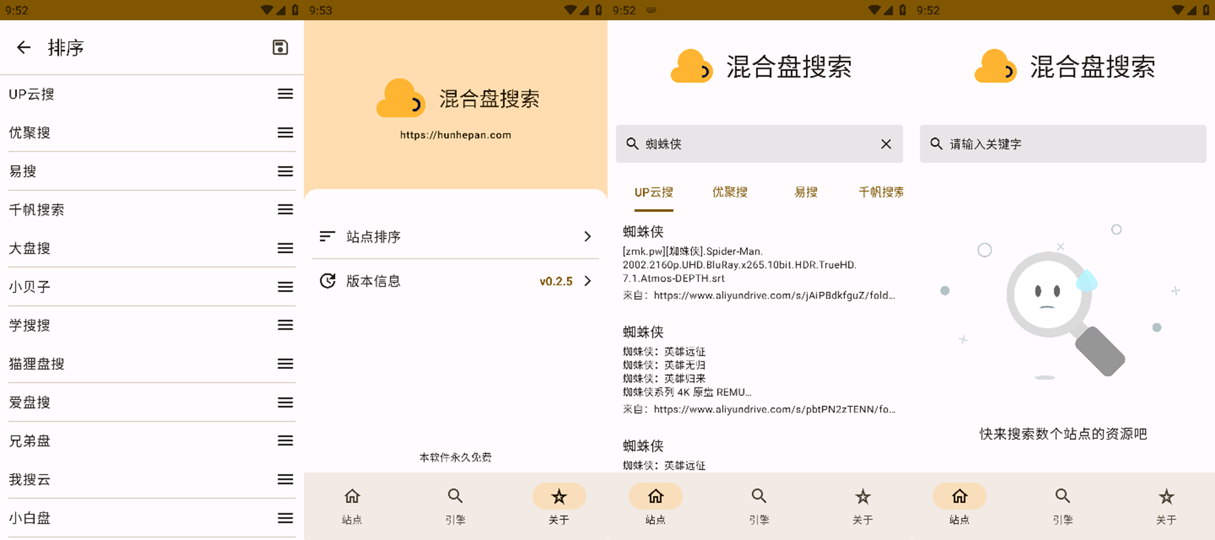The height and width of the screenshot is (540, 1215).
Task: Tap the save icon on the 排序 screen
Action: coord(280,48)
